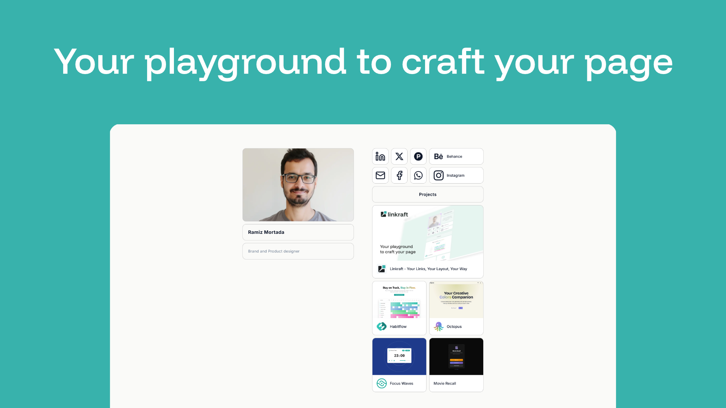Screen dimensions: 726x408
Task: Open the Facebook icon link
Action: point(399,175)
